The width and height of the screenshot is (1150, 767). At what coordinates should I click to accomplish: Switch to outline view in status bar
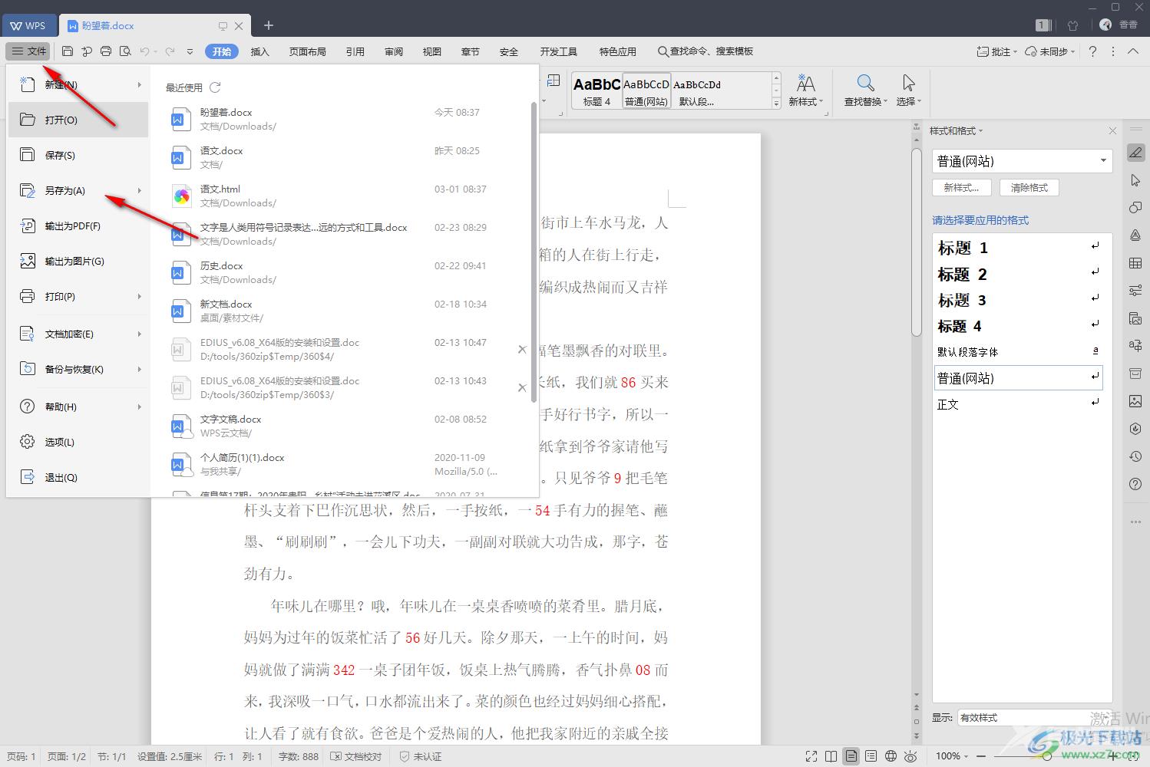point(871,756)
